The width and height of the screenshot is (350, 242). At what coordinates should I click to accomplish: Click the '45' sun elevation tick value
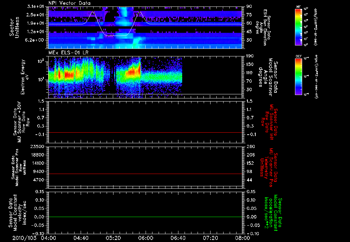coord(249,32)
